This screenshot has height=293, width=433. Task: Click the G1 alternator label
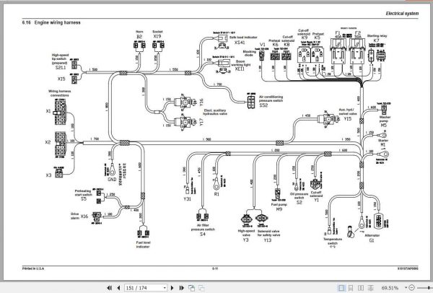click(372, 240)
